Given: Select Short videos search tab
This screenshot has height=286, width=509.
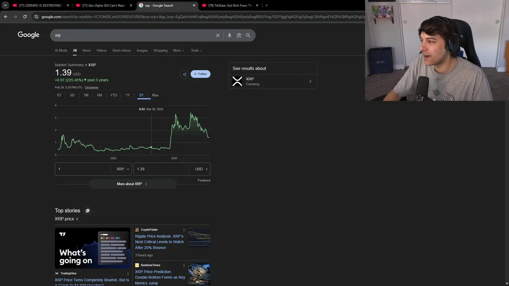Looking at the screenshot, I should tap(122, 50).
